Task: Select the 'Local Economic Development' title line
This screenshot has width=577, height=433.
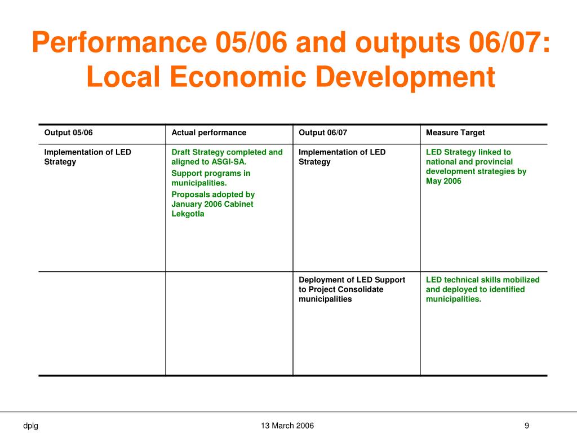Action: point(291,77)
